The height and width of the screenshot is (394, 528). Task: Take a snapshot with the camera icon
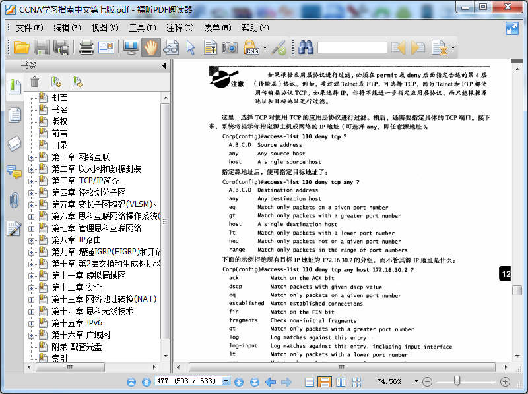point(230,47)
